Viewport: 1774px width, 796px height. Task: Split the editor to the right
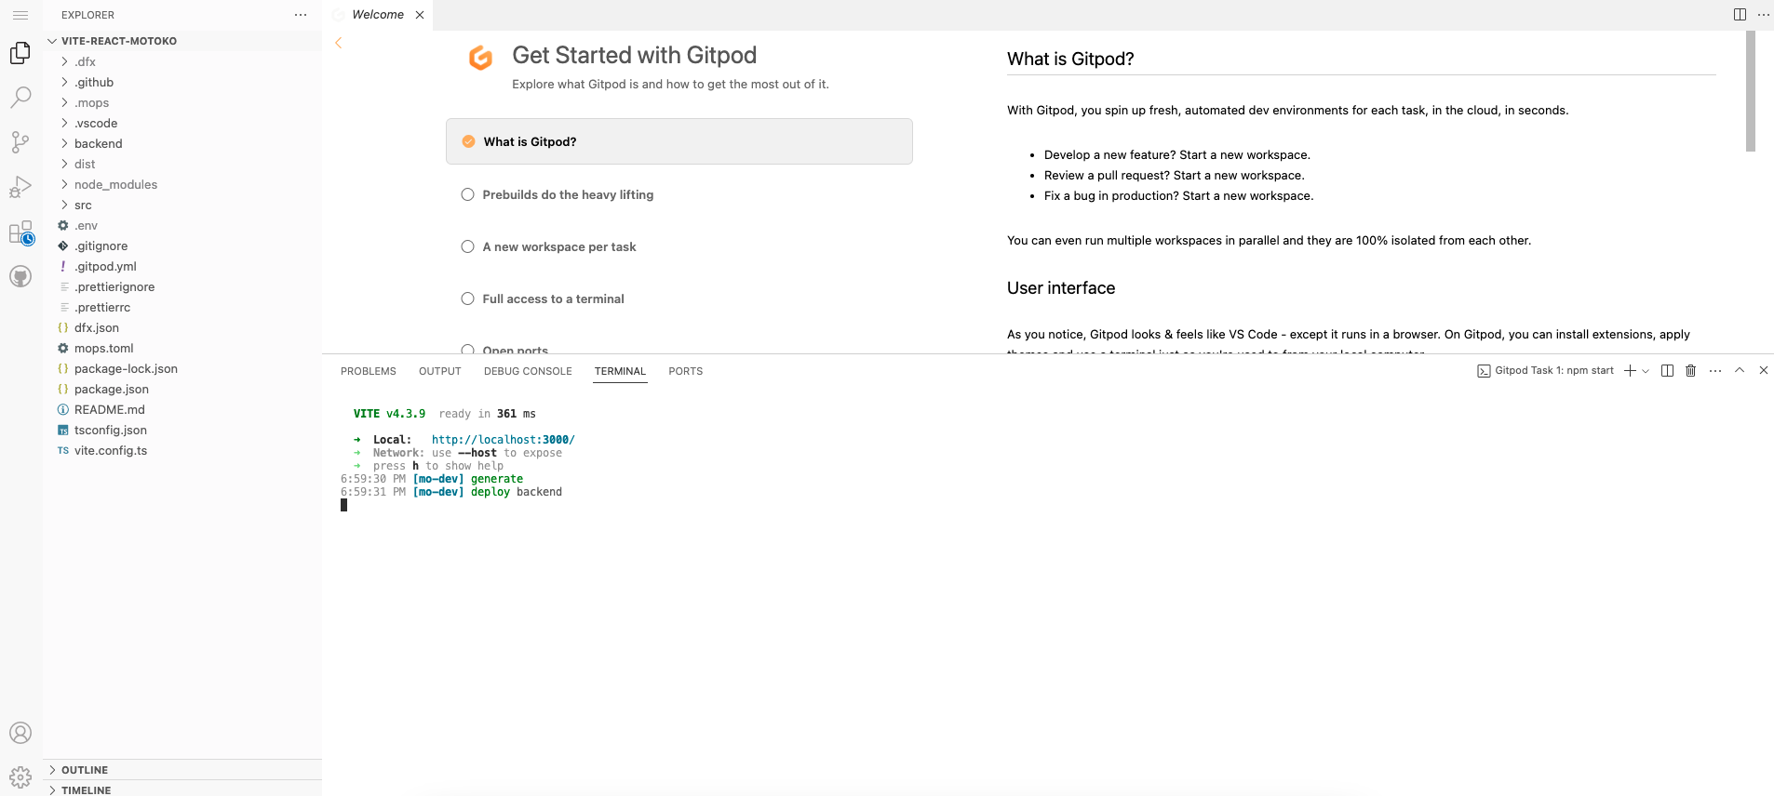[x=1740, y=15]
